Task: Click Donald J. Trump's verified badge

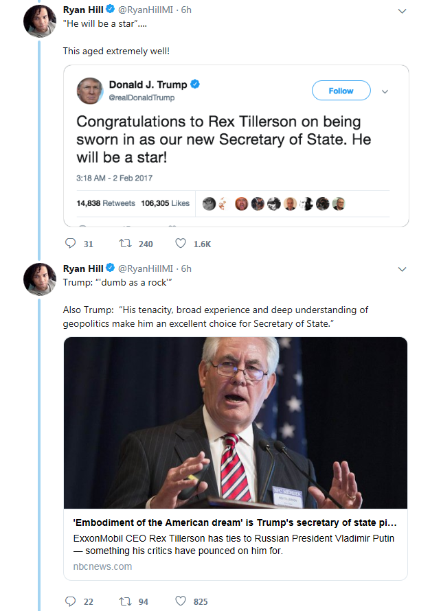Action: [195, 84]
